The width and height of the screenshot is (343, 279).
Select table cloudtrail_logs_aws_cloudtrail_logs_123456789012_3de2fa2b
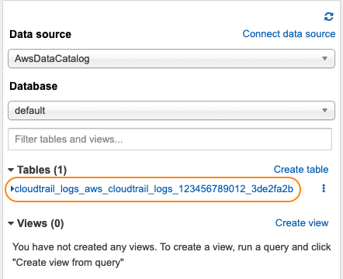click(x=154, y=189)
